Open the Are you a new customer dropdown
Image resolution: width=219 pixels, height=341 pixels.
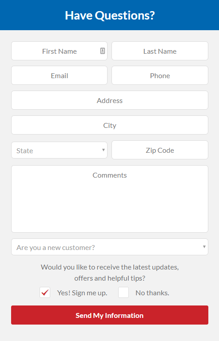click(110, 247)
